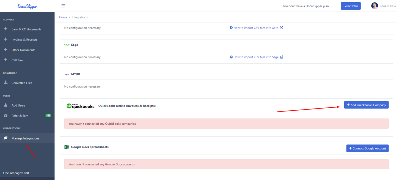The width and height of the screenshot is (396, 180).
Task: Click 'No configuration necessary.' under MYOB
Action: [83, 86]
